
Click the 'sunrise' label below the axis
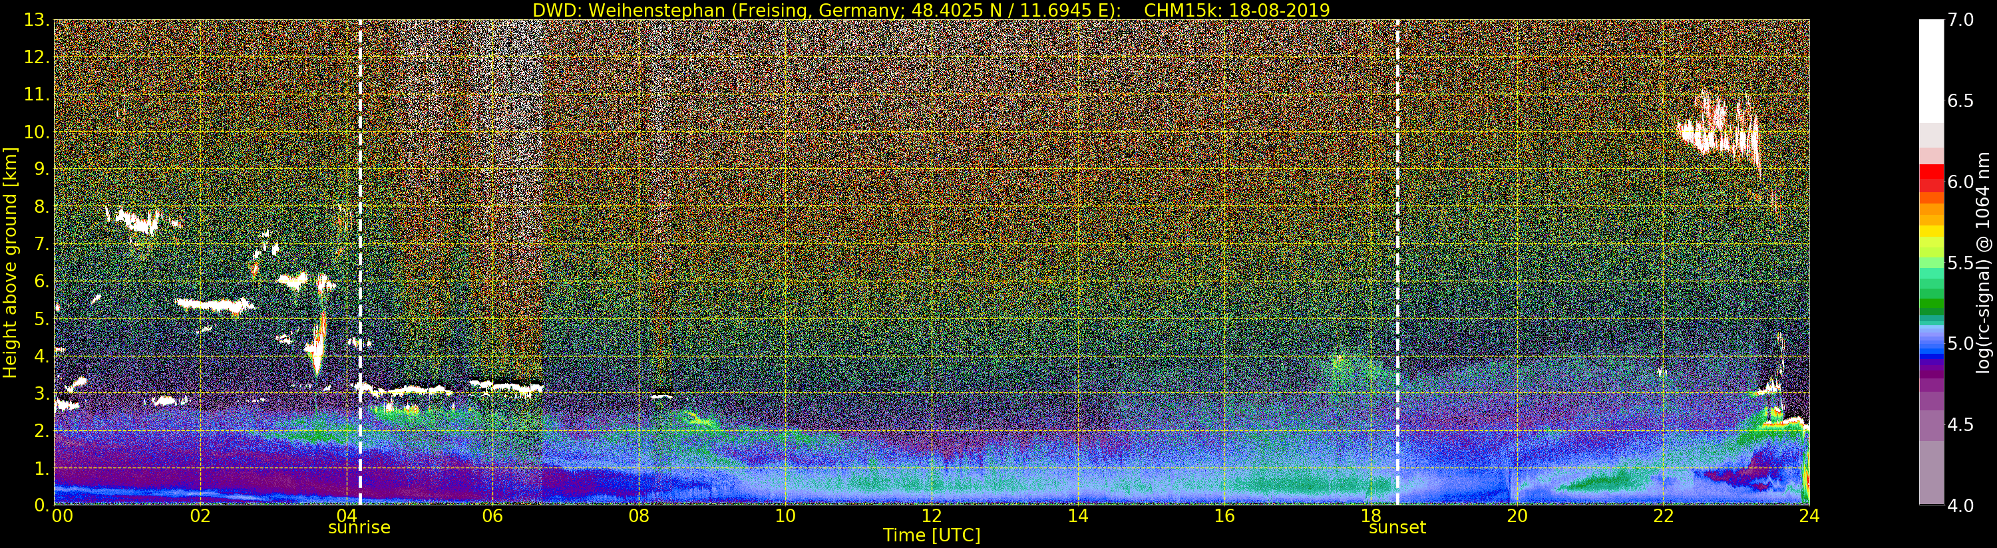pyautogui.click(x=359, y=528)
